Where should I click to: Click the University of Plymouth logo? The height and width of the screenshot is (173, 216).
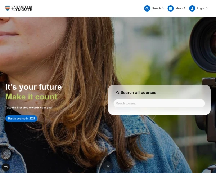pyautogui.click(x=19, y=8)
